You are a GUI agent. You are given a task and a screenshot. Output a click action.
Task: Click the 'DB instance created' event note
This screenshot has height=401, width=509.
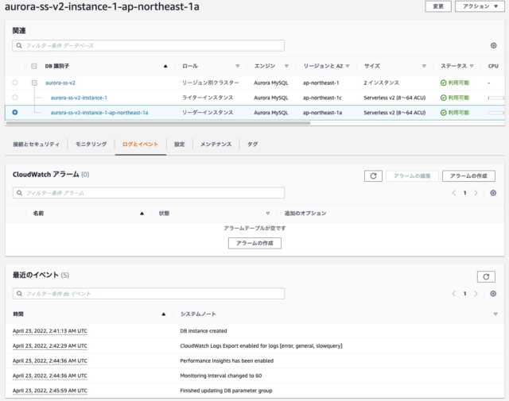pyautogui.click(x=204, y=331)
